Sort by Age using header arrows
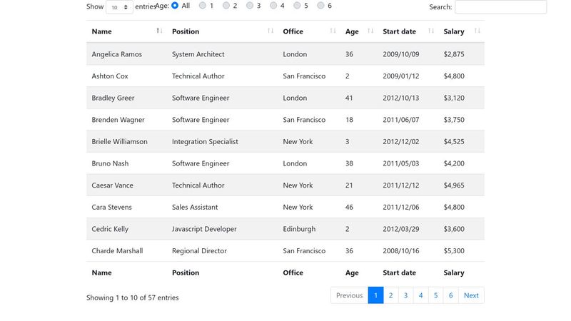The width and height of the screenshot is (571, 321). [x=370, y=31]
